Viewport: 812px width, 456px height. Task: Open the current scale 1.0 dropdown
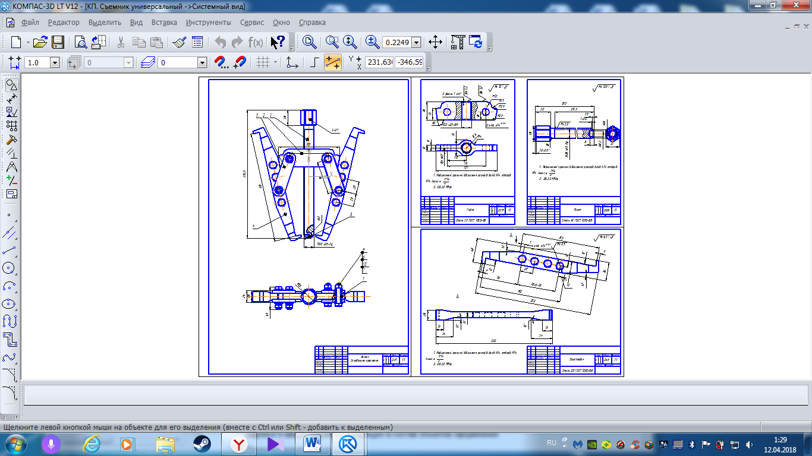(x=55, y=62)
